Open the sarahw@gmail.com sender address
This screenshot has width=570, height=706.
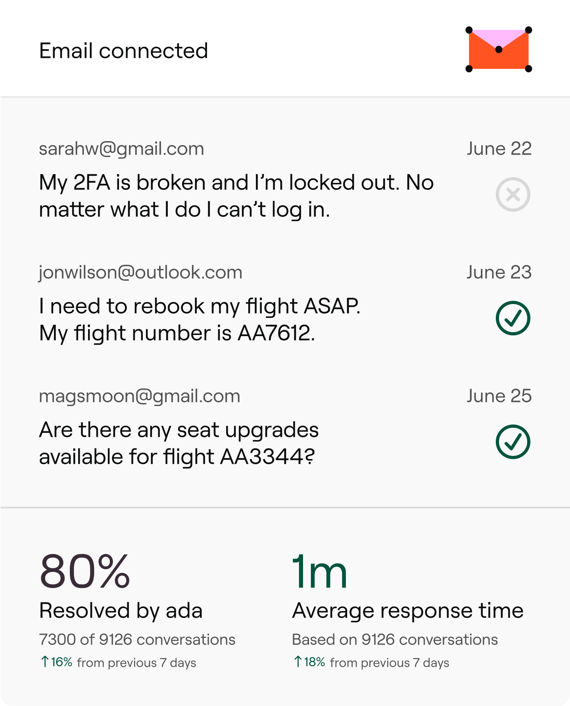point(121,149)
